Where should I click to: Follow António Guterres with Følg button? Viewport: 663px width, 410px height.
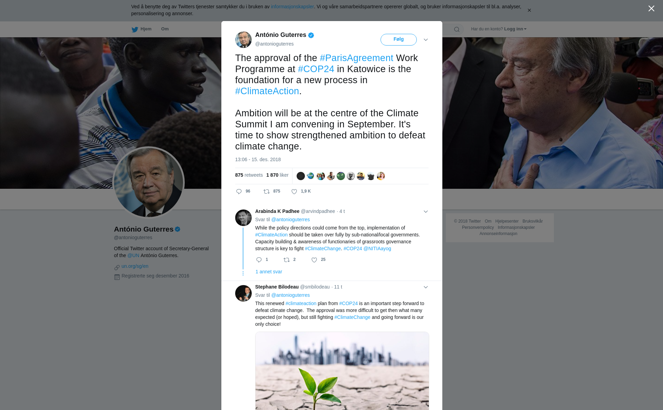tap(398, 40)
